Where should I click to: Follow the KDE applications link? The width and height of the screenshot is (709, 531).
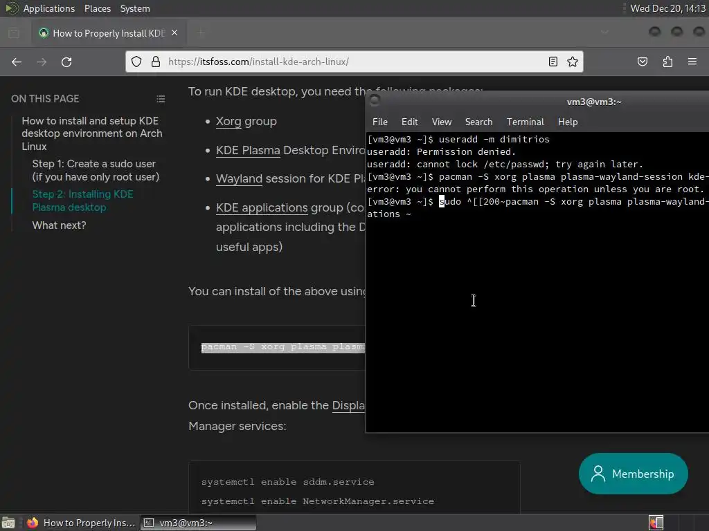pos(262,207)
